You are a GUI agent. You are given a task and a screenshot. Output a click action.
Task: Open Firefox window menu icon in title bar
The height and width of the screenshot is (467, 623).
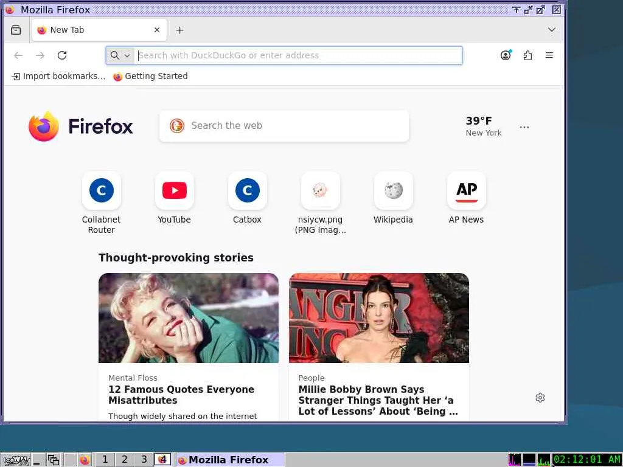[10, 10]
